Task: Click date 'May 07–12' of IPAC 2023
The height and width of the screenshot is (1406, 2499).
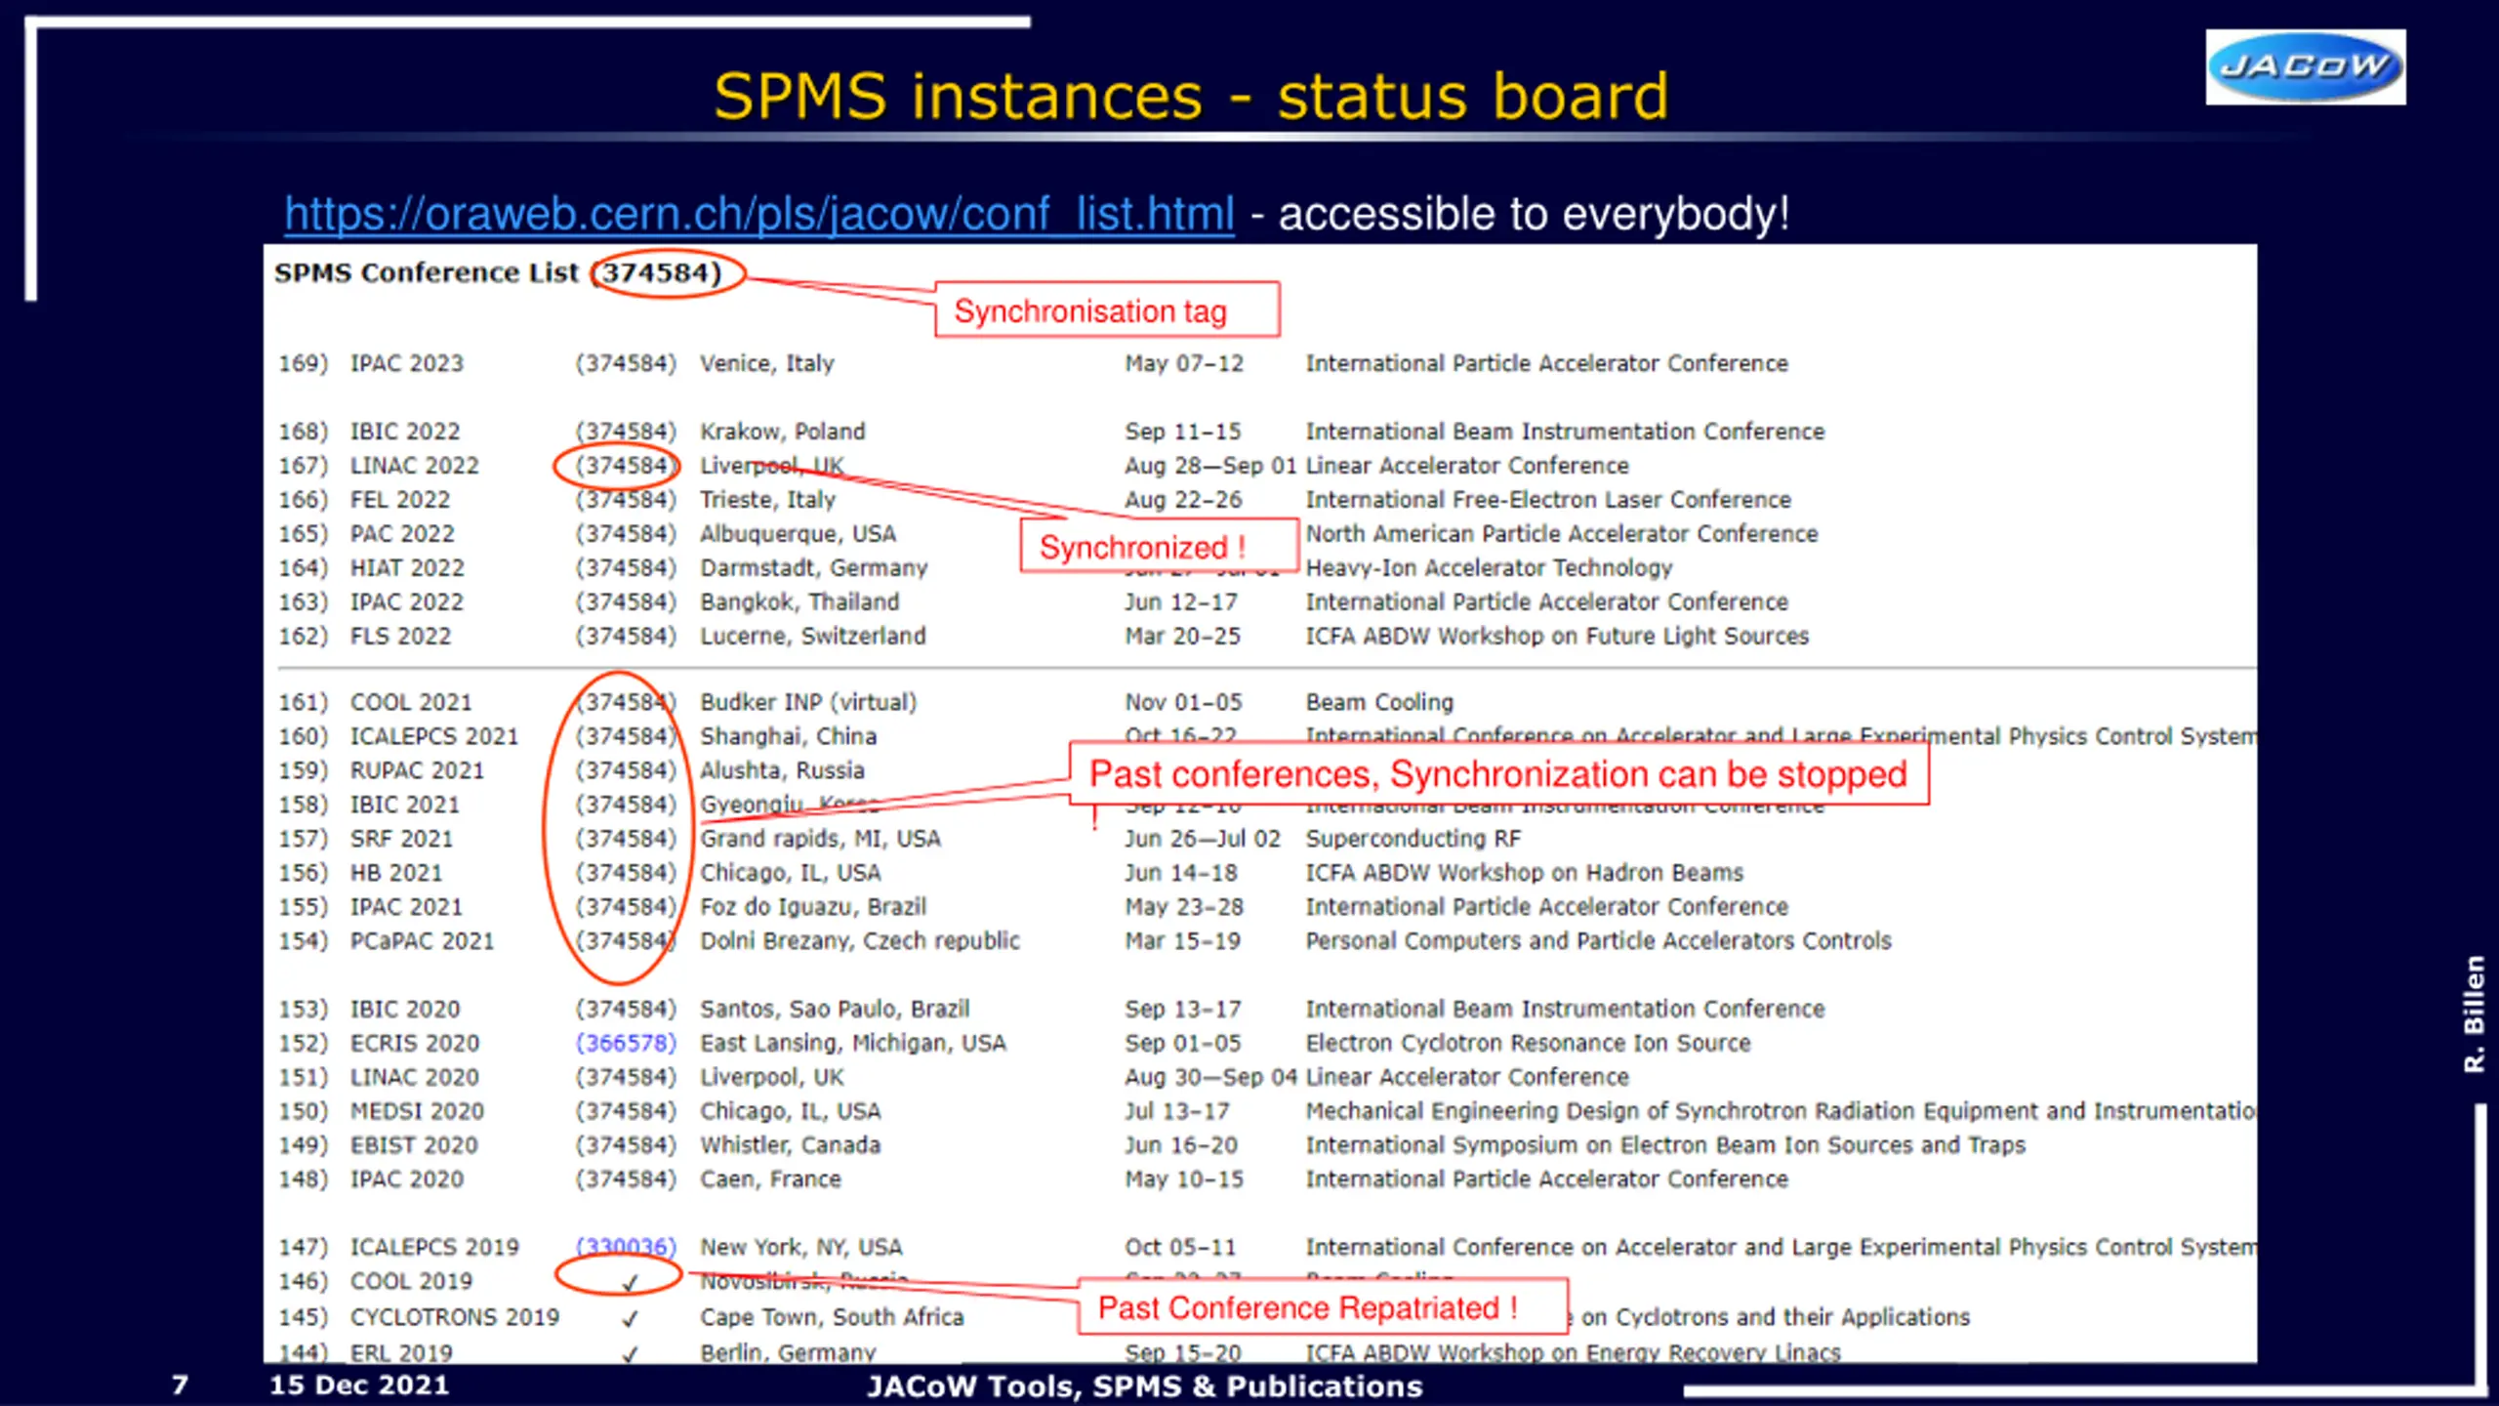Action: point(1184,363)
